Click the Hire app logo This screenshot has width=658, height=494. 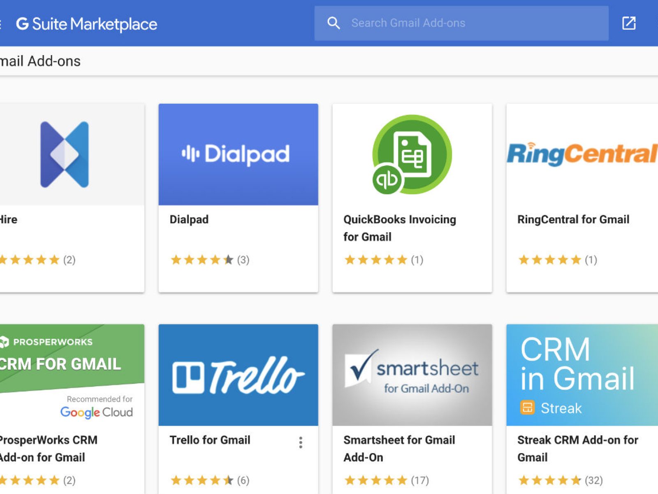point(65,154)
